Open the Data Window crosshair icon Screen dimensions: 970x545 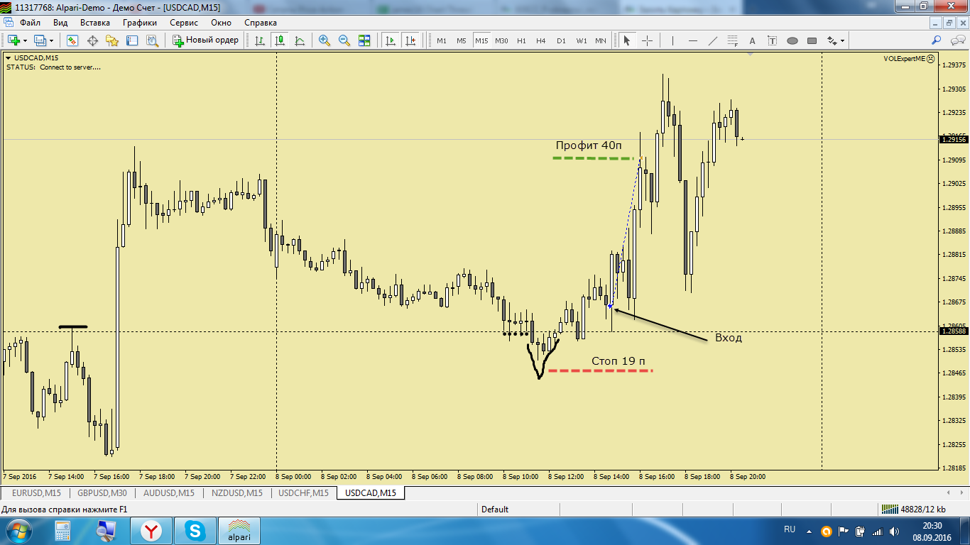92,40
